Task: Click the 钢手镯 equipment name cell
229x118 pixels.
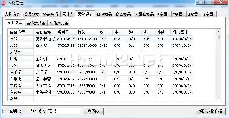Action: [x=45, y=72]
